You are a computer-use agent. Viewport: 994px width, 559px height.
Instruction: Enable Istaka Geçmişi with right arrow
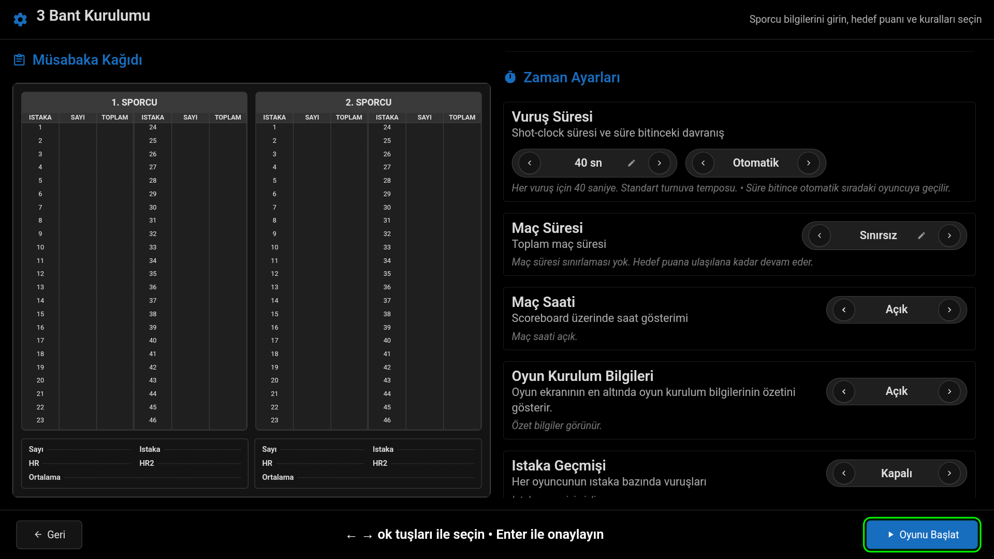point(949,473)
